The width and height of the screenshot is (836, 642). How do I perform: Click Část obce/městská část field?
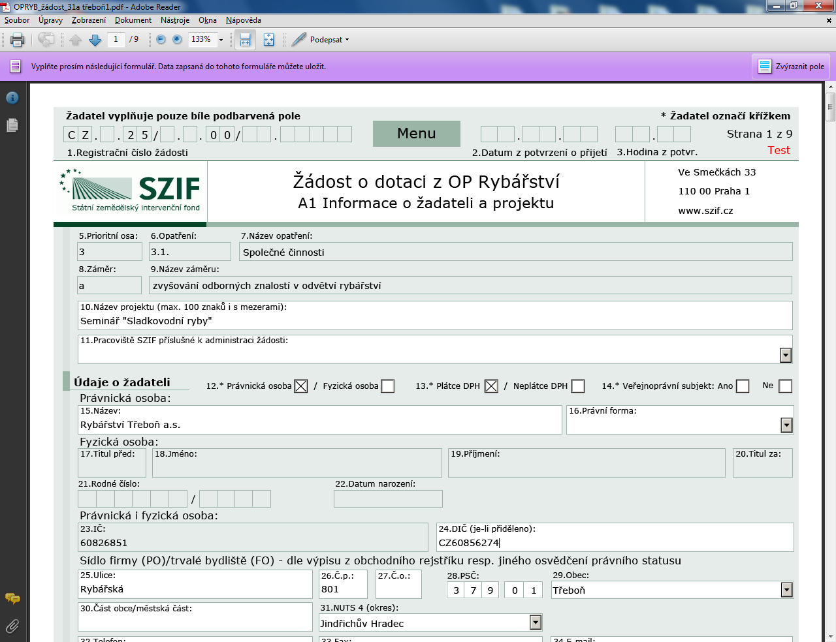195,617
